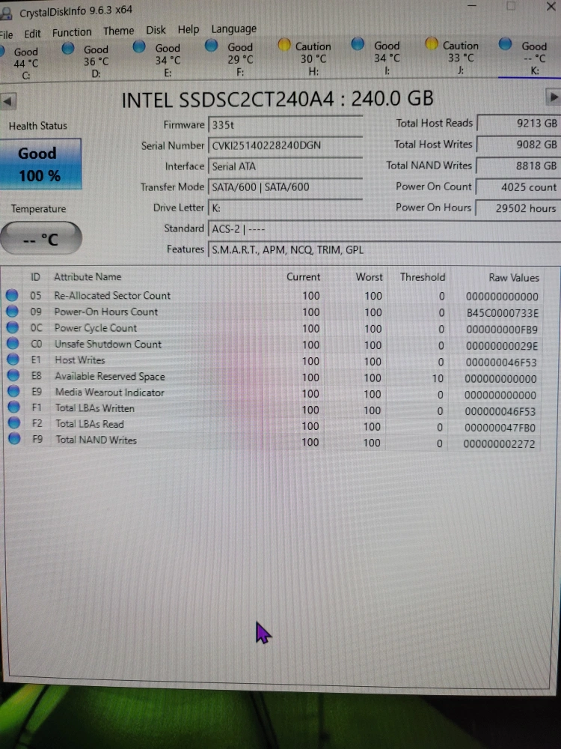Click the Serial Number field
The image size is (561, 749).
point(284,145)
